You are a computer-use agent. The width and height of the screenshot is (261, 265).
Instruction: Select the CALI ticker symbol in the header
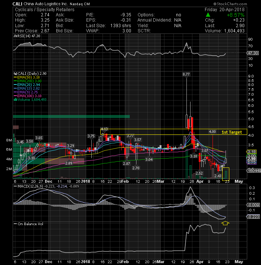tap(18, 4)
